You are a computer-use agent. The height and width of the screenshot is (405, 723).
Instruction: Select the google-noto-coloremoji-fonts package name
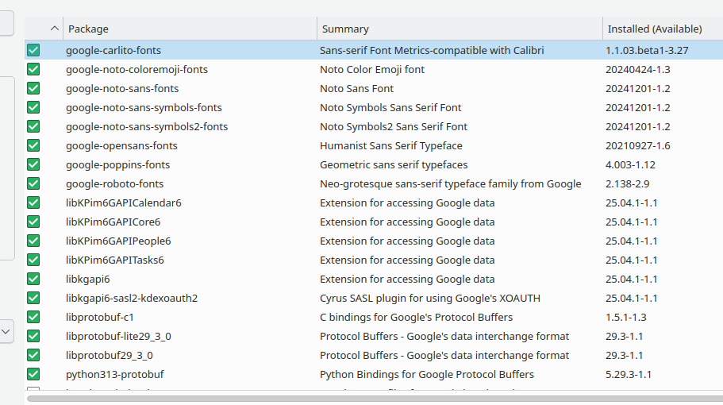[x=137, y=69]
